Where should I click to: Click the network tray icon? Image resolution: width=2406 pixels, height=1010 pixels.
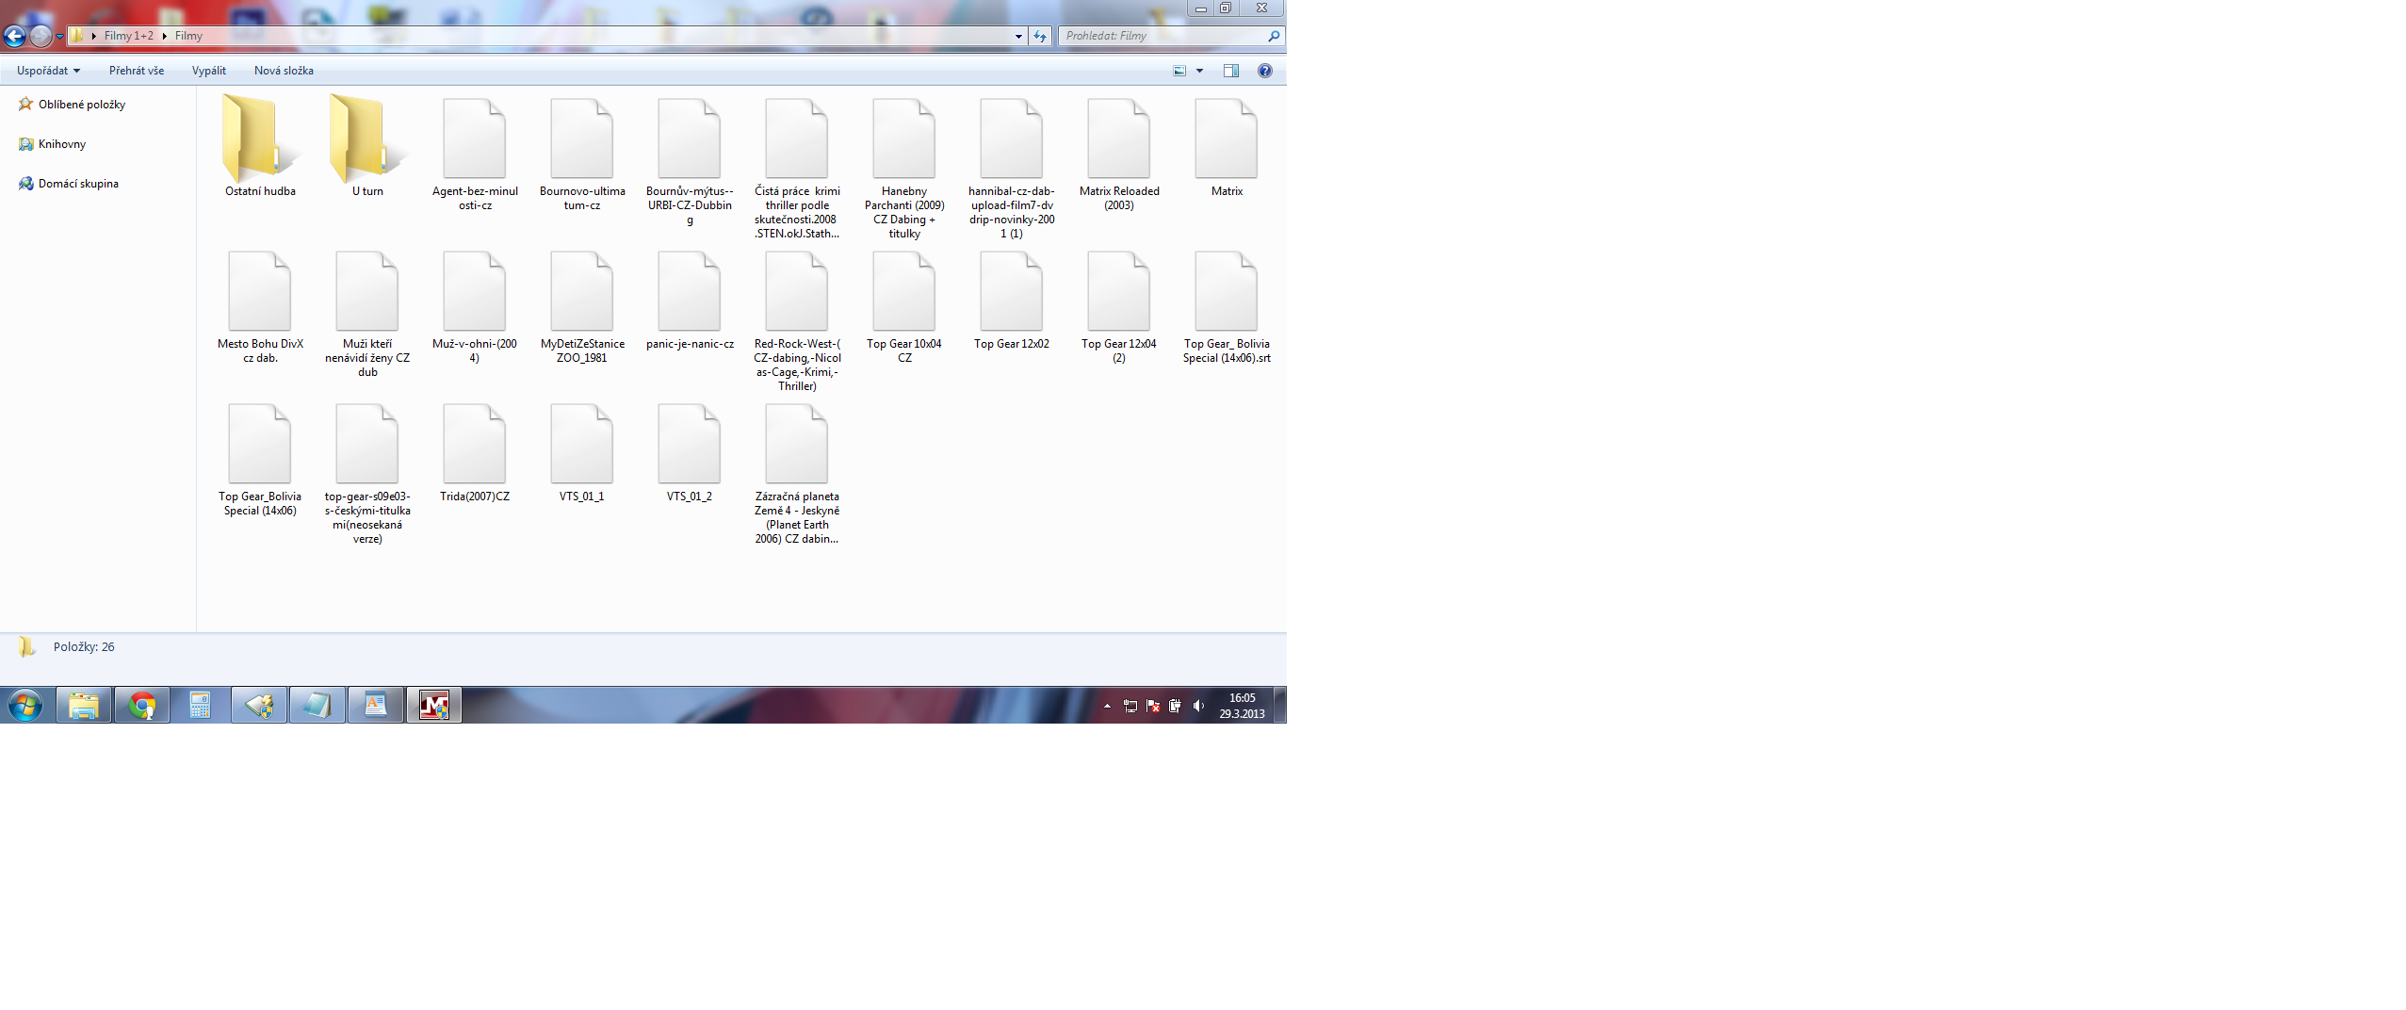[1130, 705]
